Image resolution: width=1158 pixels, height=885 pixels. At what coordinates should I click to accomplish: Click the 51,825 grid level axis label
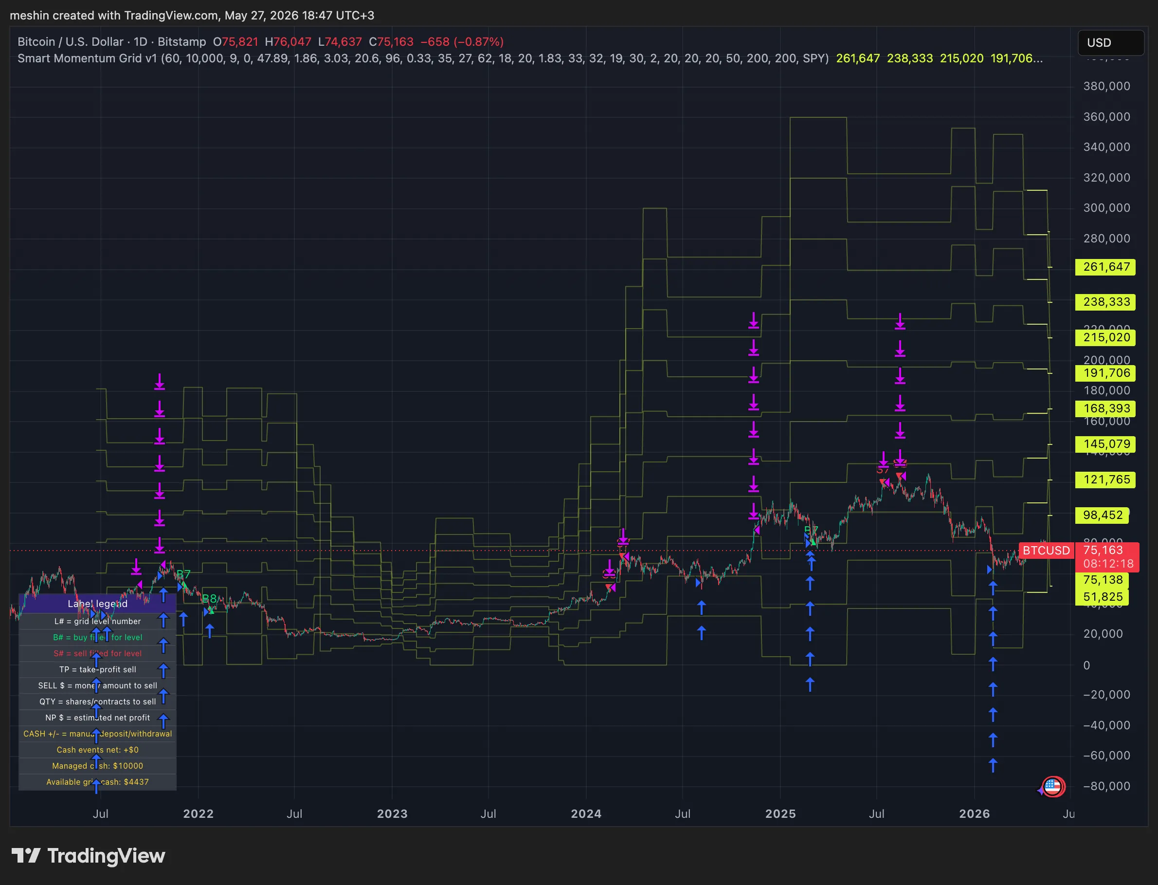[1102, 597]
